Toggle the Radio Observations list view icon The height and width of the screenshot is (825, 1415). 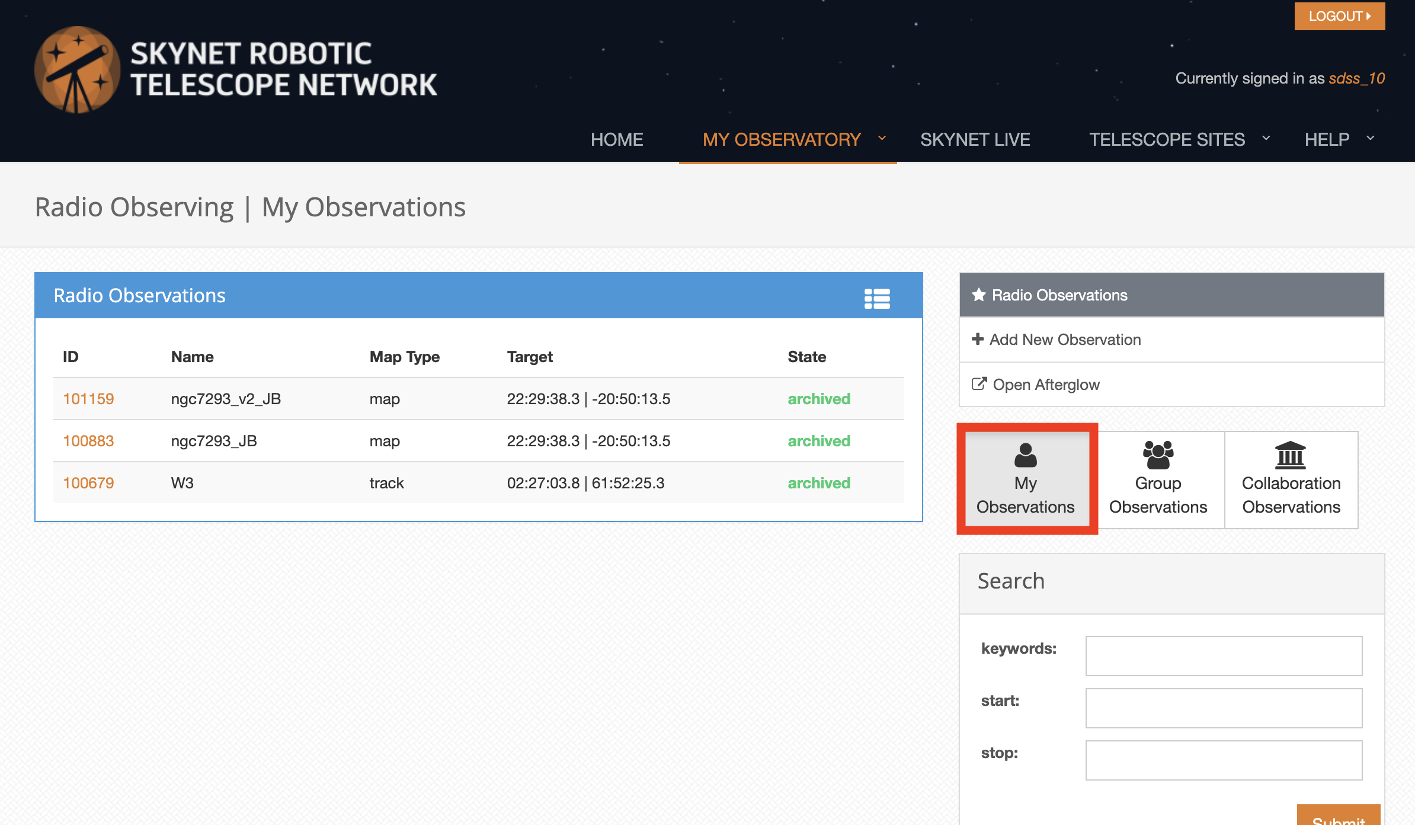coord(877,299)
